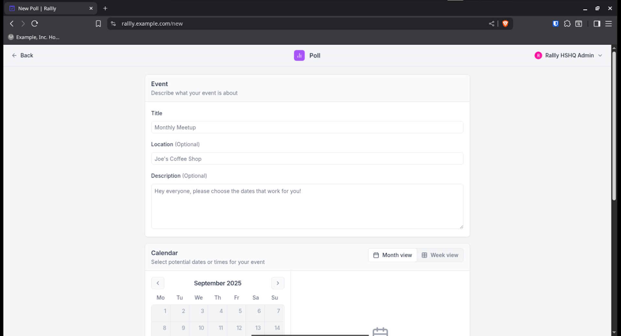The image size is (621, 336).
Task: Click the page vertical scrollbar
Action: coord(614,126)
